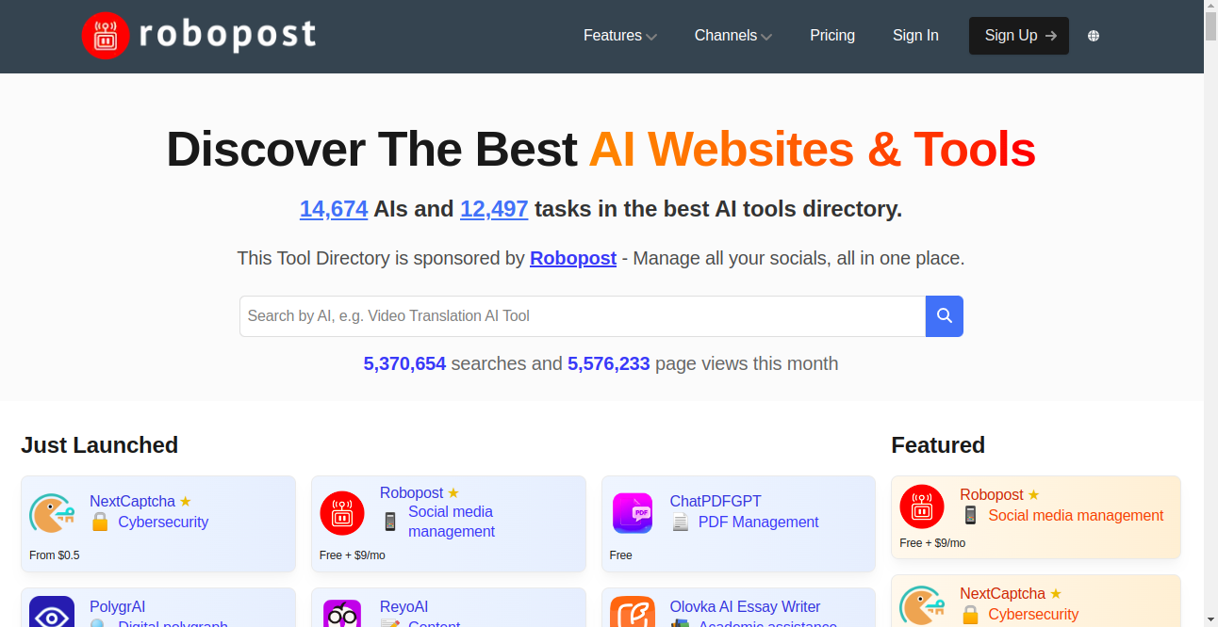
Task: Open the Olovka AI Essay Writer link
Action: (746, 607)
